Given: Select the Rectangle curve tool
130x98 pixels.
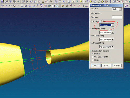Looking at the screenshot, I should click(x=22, y=6).
